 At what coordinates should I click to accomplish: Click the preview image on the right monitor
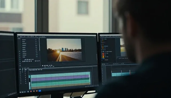coord(123,47)
